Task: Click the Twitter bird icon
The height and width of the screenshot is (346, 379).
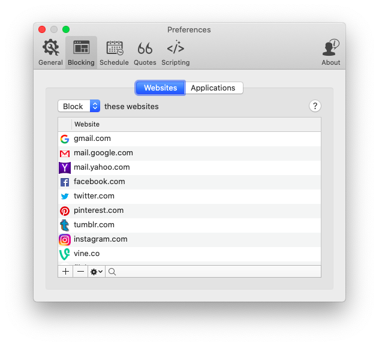Action: click(65, 196)
